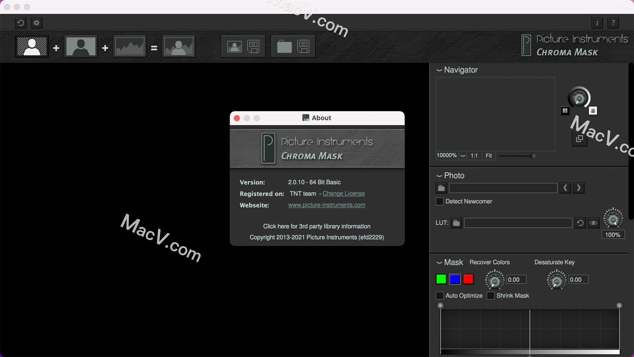This screenshot has height=357, width=634.
Task: Click the mask curve graph area
Action: [530, 330]
